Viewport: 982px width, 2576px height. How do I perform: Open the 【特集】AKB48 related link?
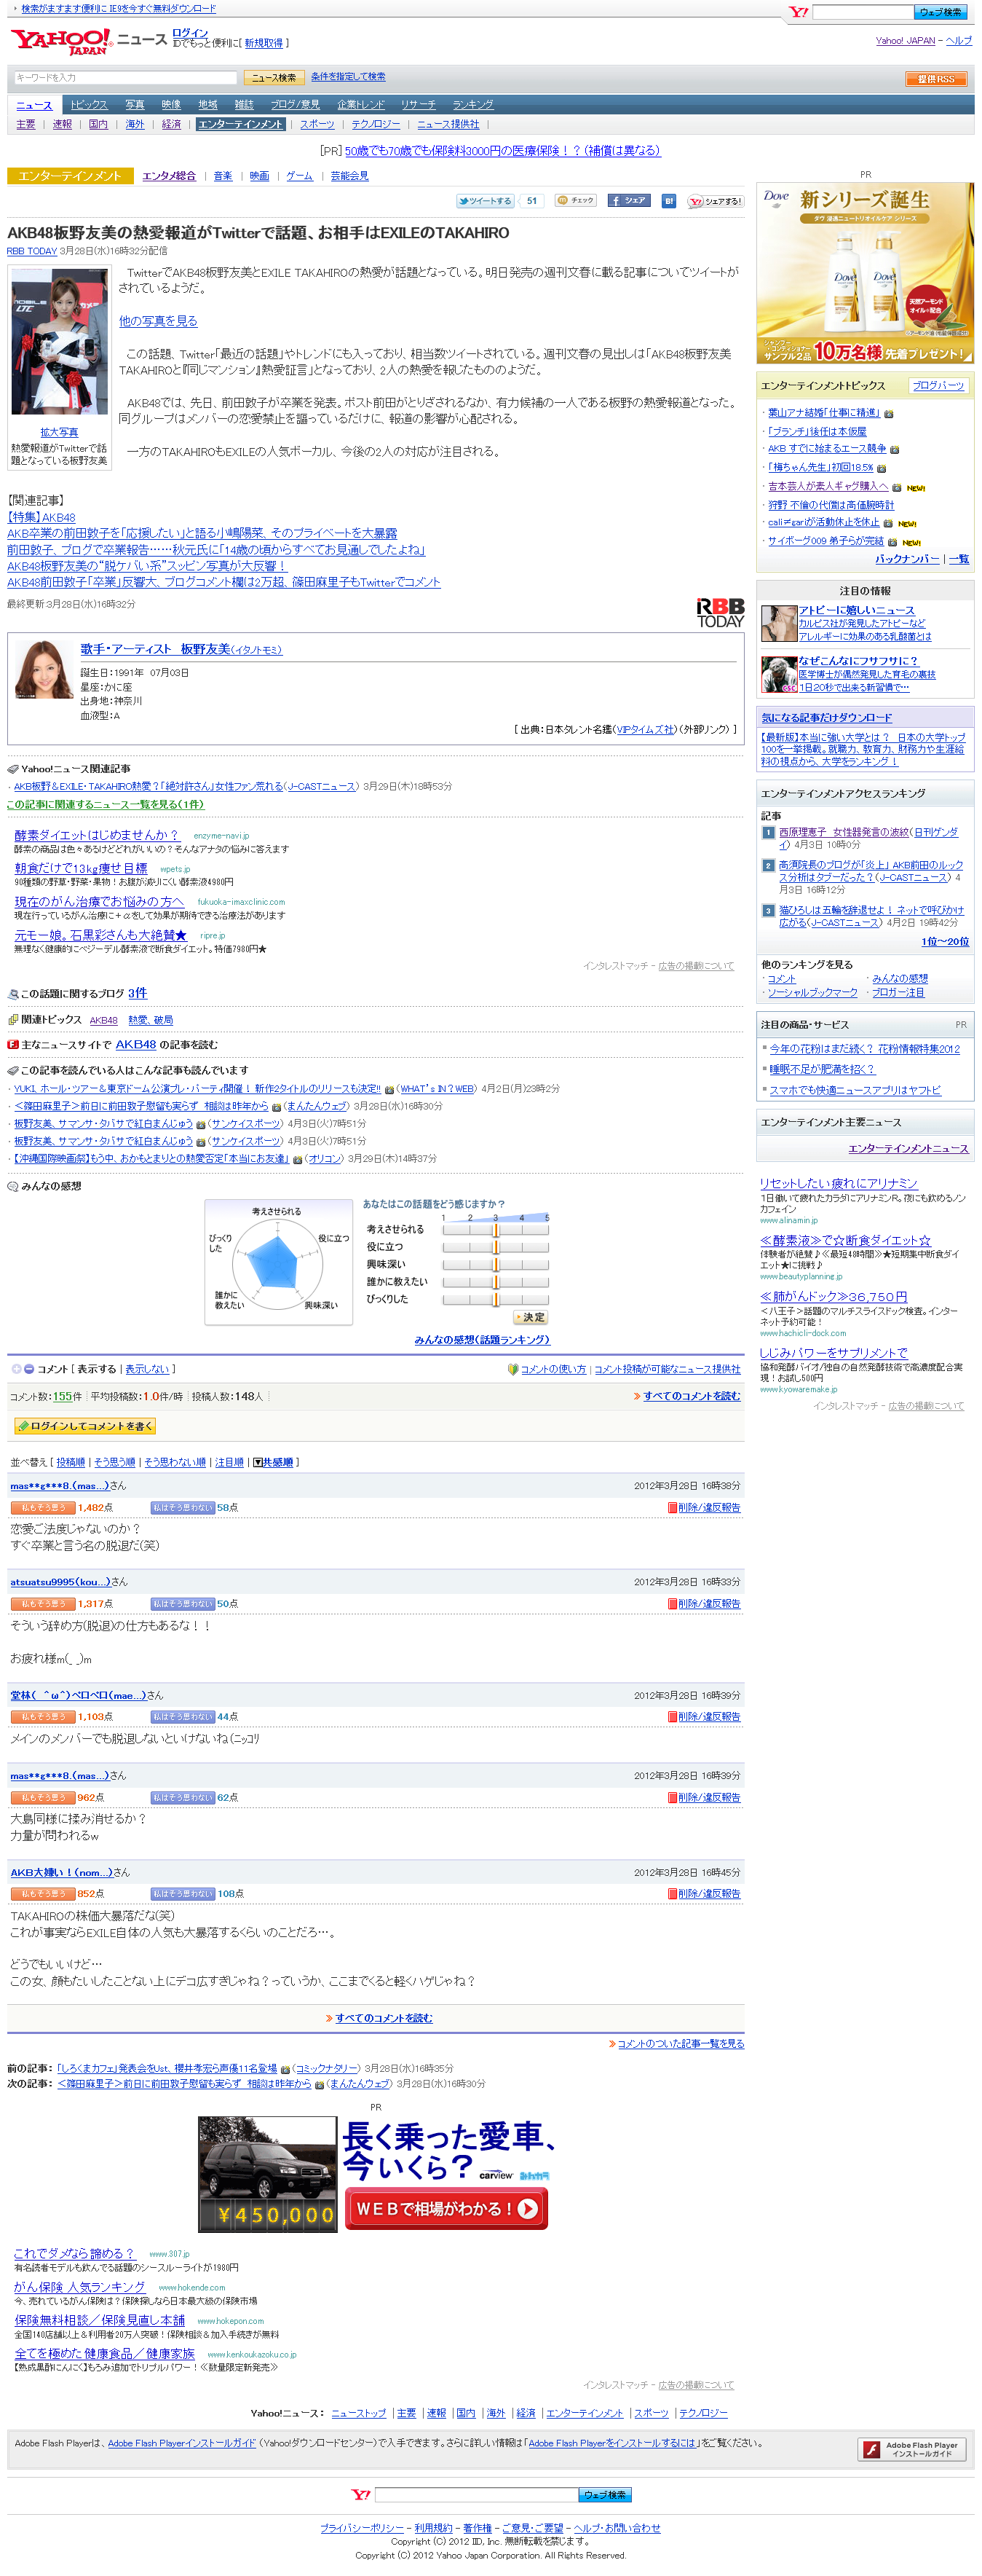pos(41,517)
